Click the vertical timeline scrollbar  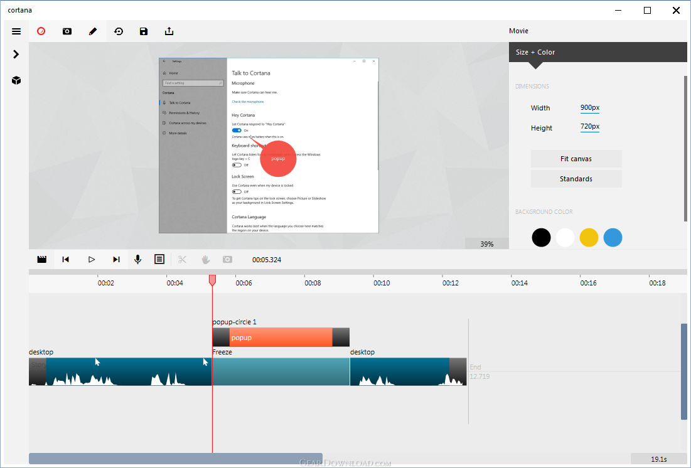pyautogui.click(x=684, y=371)
